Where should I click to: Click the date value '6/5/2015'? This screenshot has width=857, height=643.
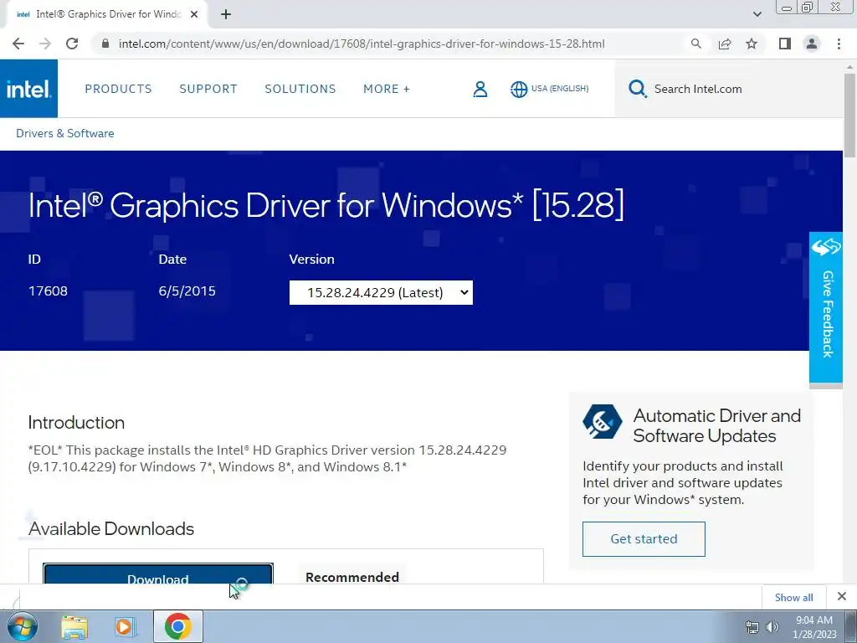coord(187,291)
